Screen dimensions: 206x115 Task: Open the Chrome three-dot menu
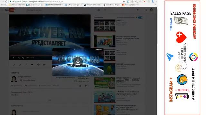point(157,1)
